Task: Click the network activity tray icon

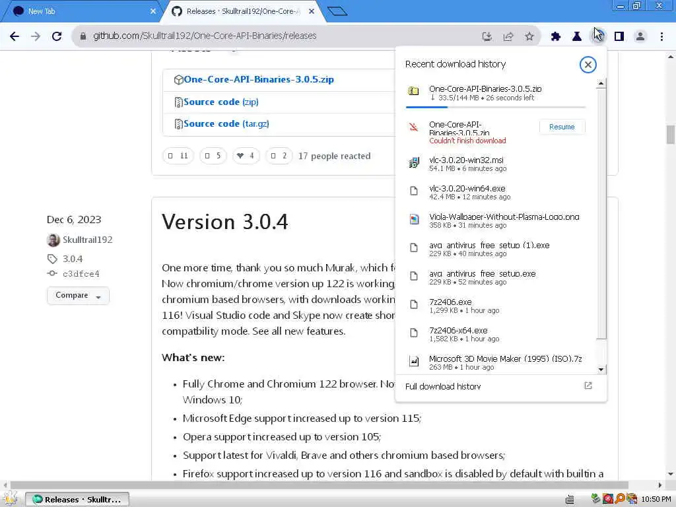Action: coord(596,499)
